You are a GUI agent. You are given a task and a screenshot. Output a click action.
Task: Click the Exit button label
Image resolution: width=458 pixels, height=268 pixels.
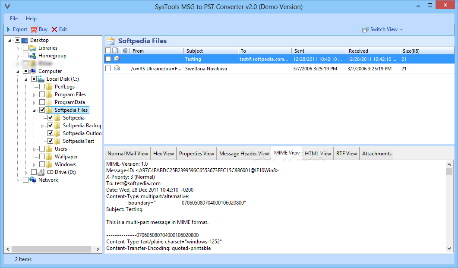tap(63, 29)
